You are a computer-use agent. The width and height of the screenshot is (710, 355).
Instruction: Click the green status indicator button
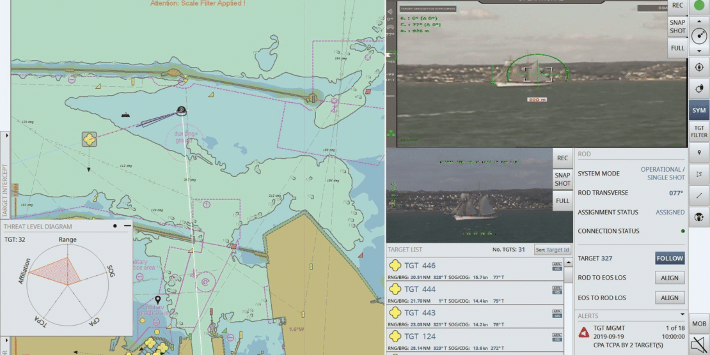point(698,7)
